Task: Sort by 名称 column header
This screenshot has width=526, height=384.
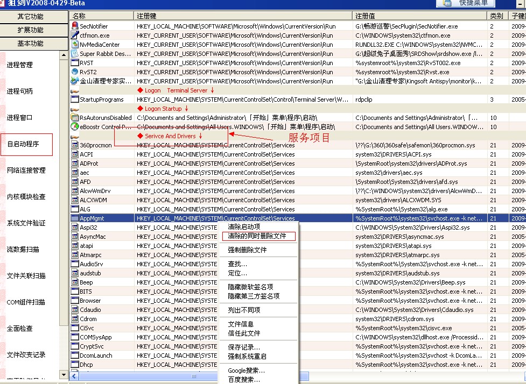Action: [x=102, y=16]
